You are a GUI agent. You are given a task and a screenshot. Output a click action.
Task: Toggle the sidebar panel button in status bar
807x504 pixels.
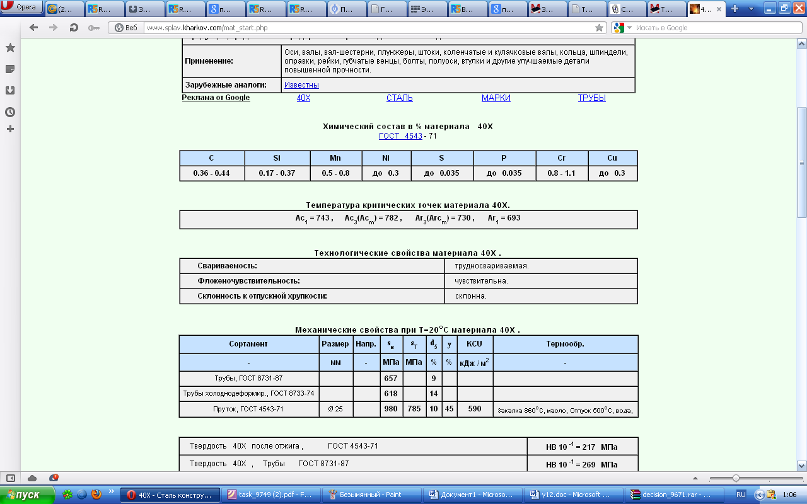(x=10, y=478)
